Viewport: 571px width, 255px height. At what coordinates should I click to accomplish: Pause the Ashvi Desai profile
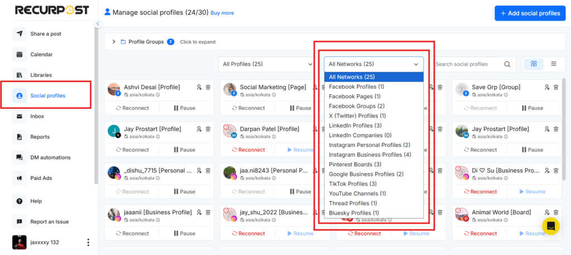(184, 108)
